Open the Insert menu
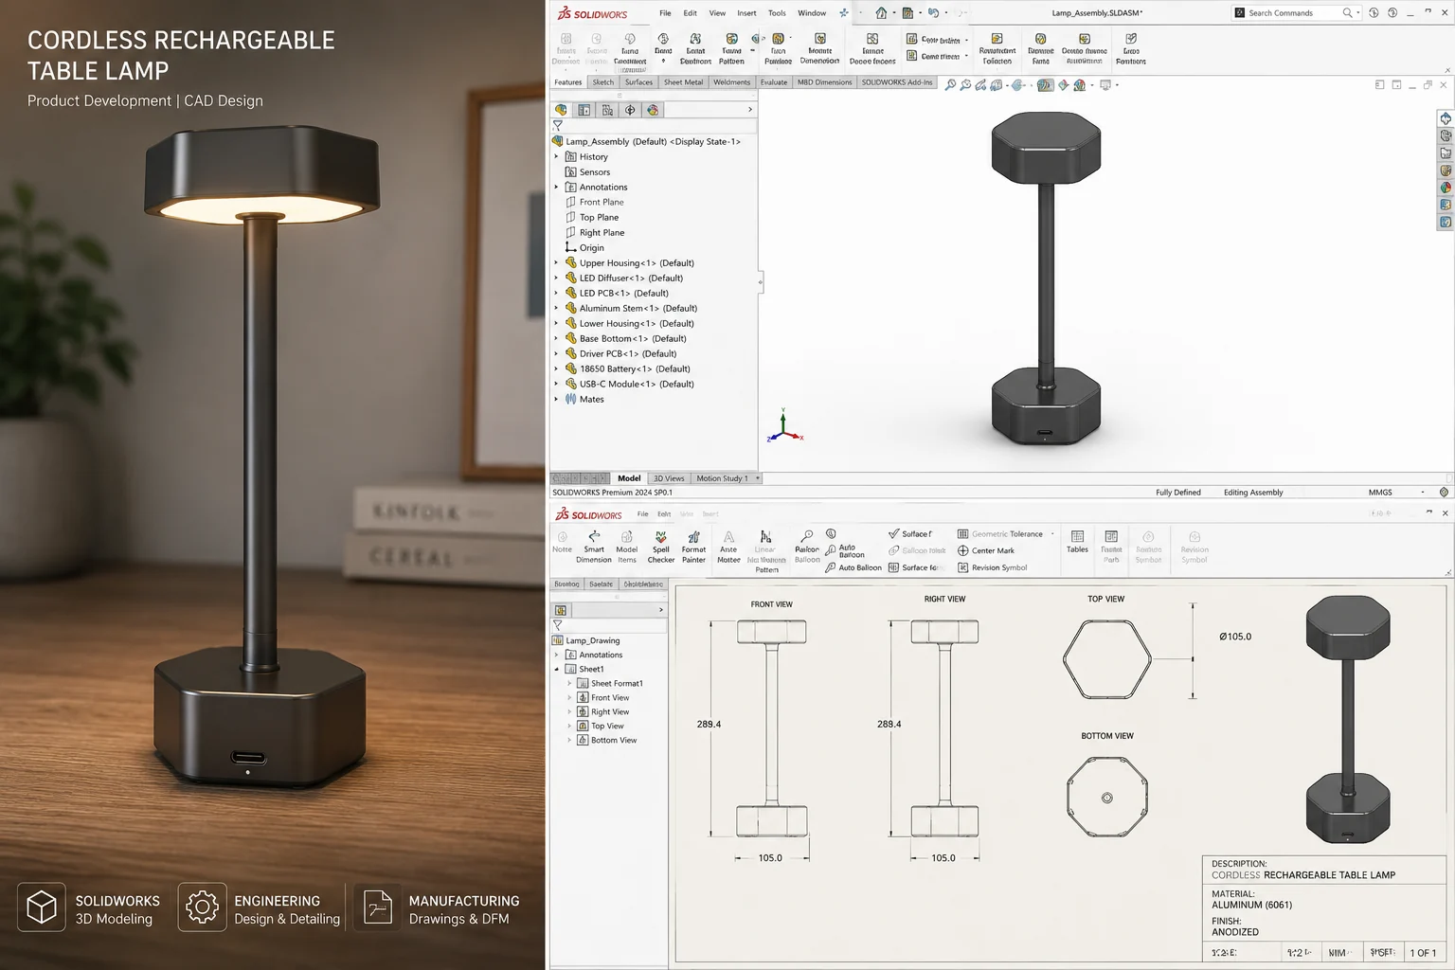This screenshot has height=970, width=1455. coord(746,13)
